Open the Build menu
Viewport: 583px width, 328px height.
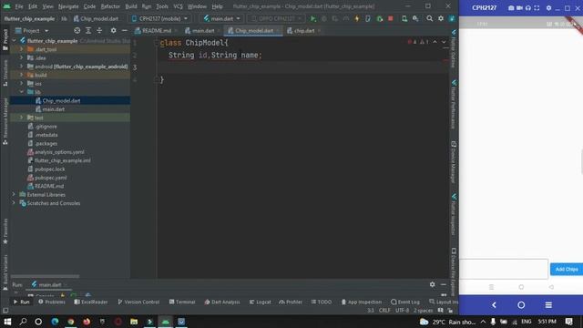131,6
